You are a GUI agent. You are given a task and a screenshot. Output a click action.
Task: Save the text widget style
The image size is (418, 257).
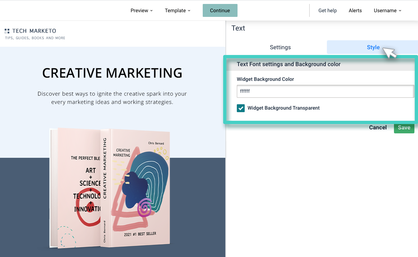point(404,128)
